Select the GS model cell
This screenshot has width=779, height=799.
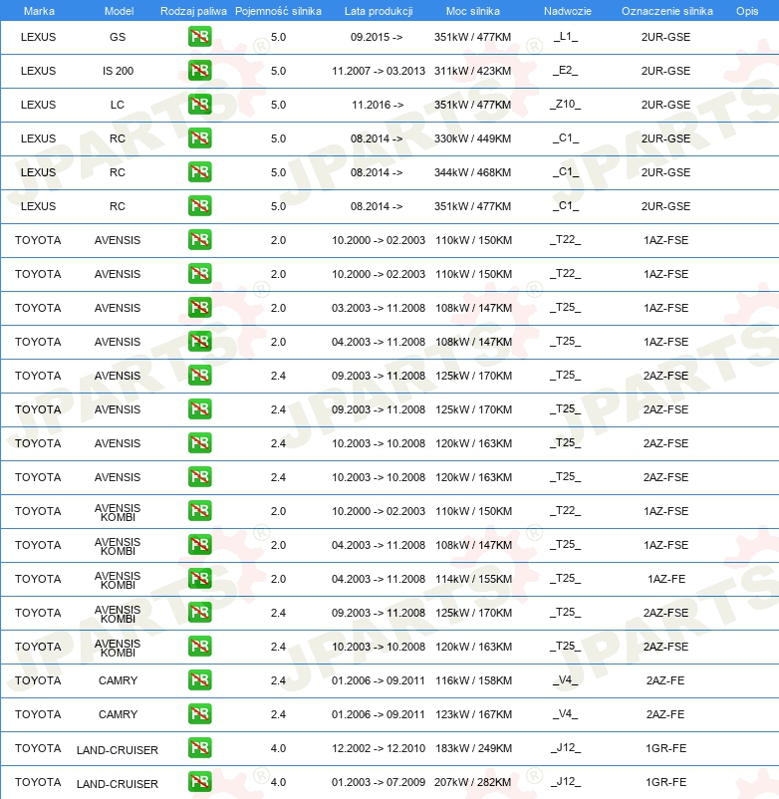[118, 37]
